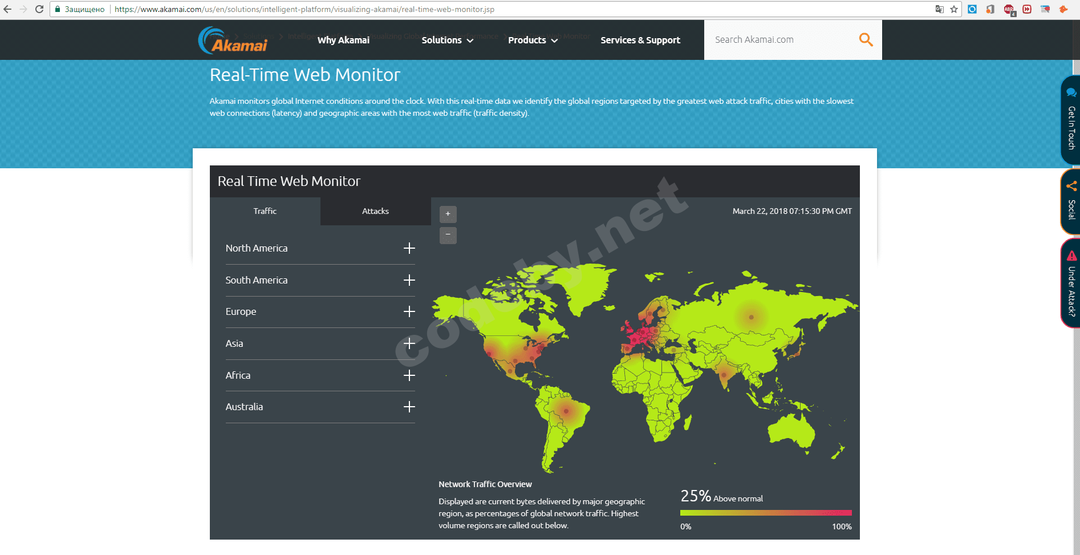Click the traffic percentage gradient bar
Screen dimensions: 1080x555
point(766,513)
